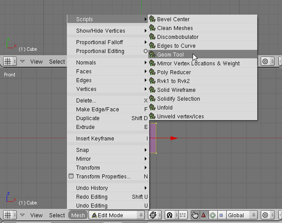Grab the red X-axis manipulator arrow

pos(174,138)
